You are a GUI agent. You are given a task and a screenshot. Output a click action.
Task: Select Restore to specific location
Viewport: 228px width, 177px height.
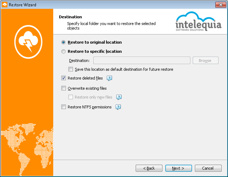(x=63, y=51)
